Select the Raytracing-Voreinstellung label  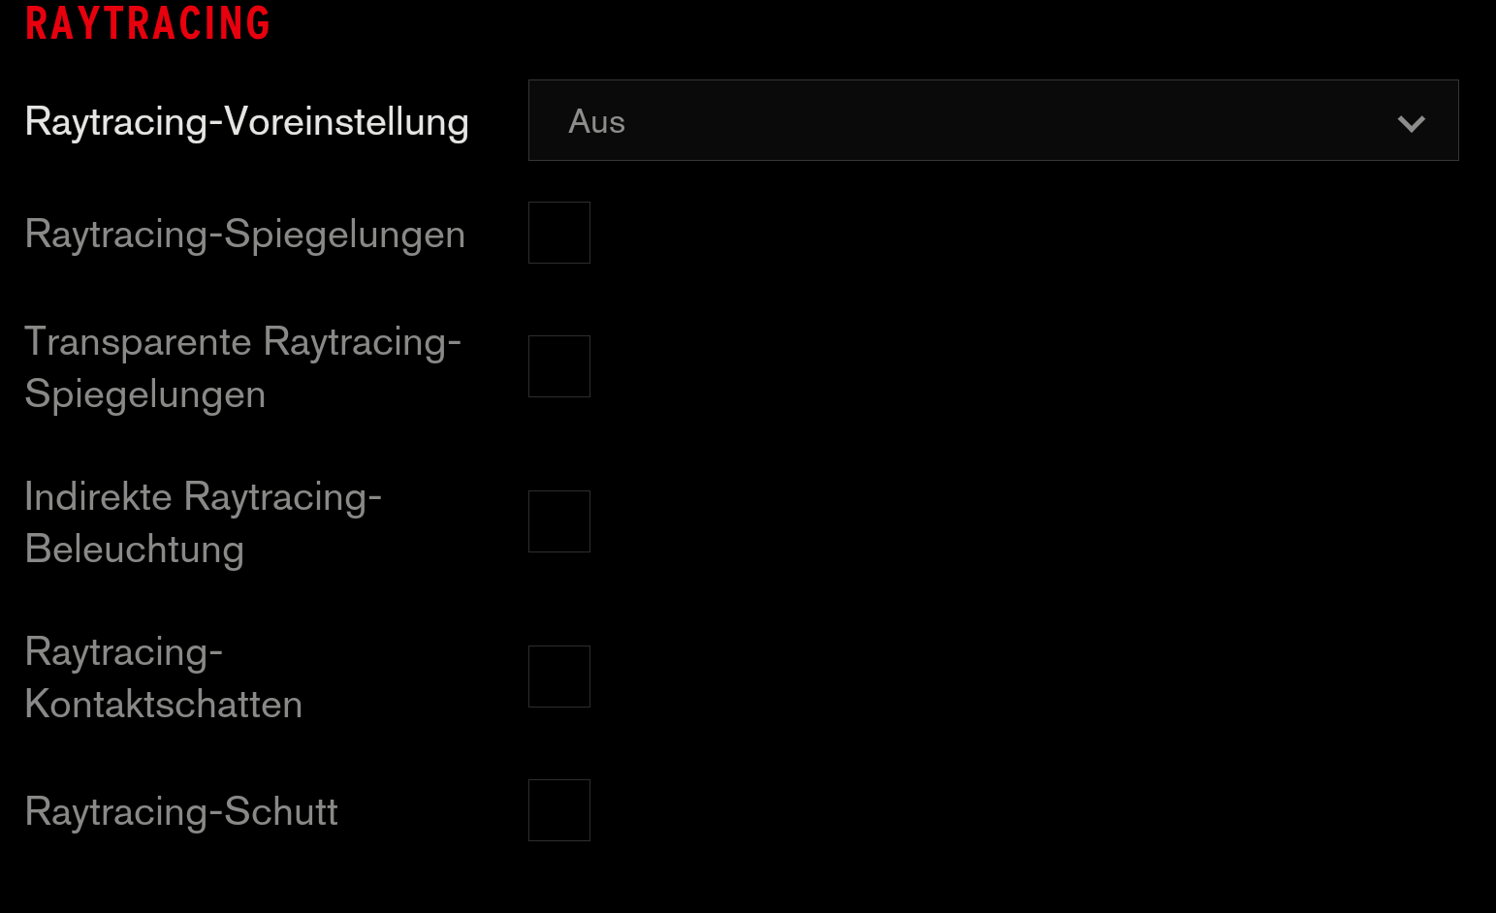click(246, 122)
